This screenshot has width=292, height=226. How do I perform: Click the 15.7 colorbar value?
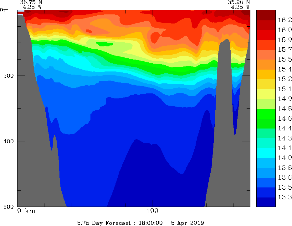[x=285, y=50]
